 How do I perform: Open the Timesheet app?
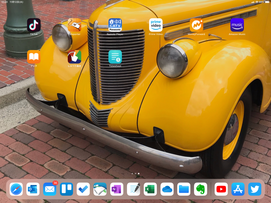pyautogui.click(x=115, y=57)
